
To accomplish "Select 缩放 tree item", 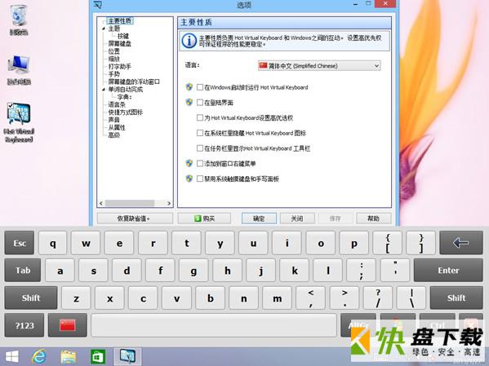I will [x=113, y=59].
